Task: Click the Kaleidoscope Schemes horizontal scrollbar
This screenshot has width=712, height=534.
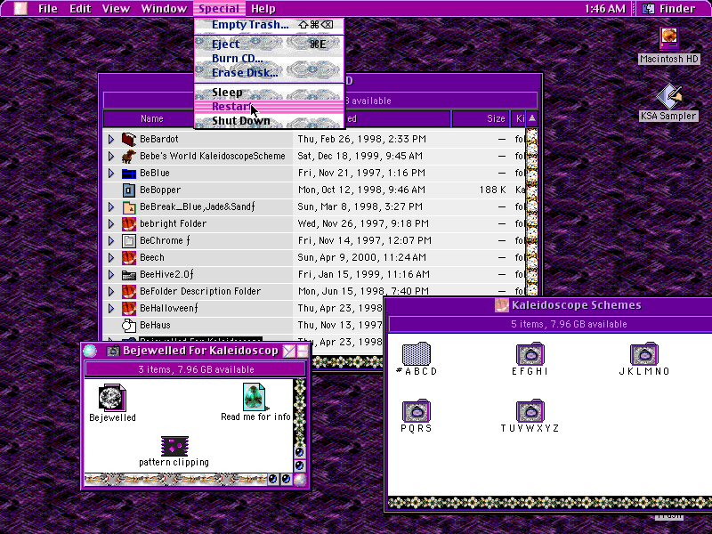Action: (x=550, y=503)
